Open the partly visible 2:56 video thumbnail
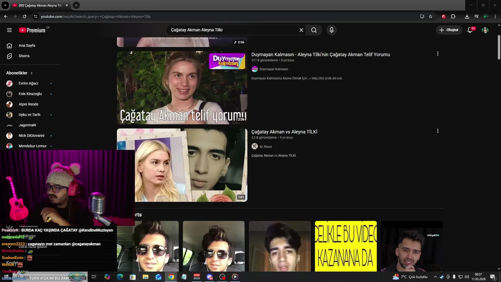The width and height of the screenshot is (501, 282). pos(182,42)
